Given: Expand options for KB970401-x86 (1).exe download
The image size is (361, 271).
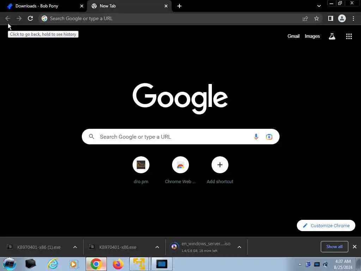Looking at the screenshot, I should coord(75,247).
